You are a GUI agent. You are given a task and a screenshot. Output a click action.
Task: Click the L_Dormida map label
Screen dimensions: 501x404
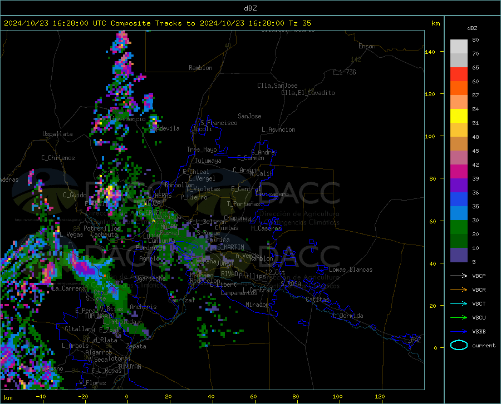[347, 316]
